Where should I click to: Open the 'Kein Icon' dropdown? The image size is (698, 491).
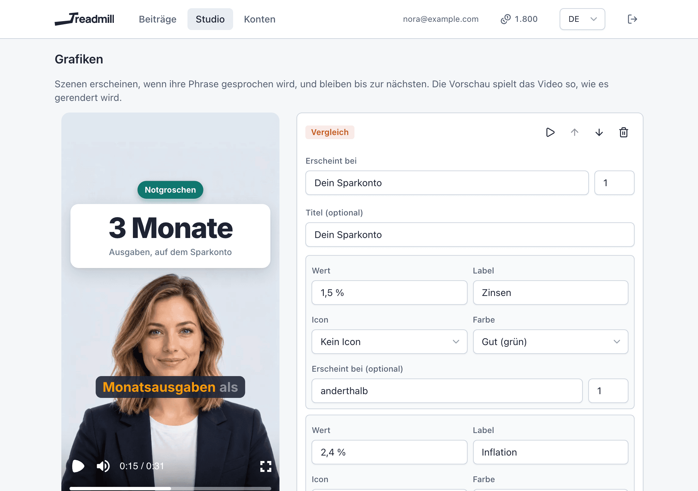[389, 342]
